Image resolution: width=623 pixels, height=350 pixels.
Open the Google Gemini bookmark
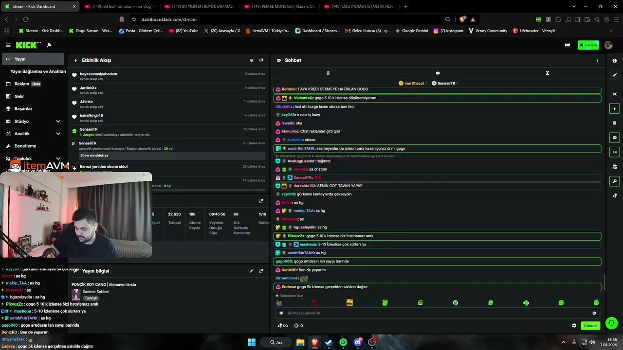coord(412,31)
